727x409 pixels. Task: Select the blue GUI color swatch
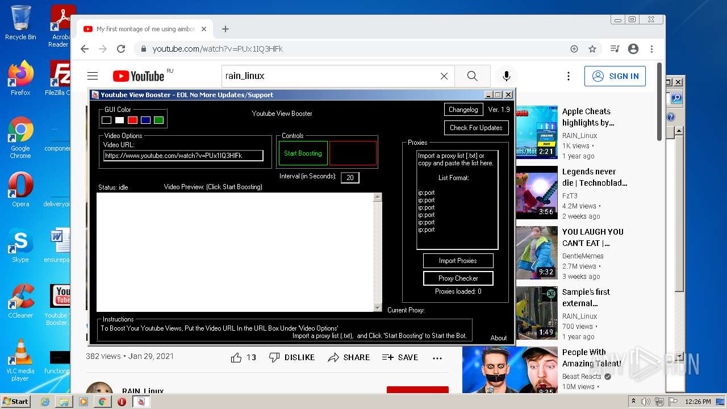[x=145, y=120]
